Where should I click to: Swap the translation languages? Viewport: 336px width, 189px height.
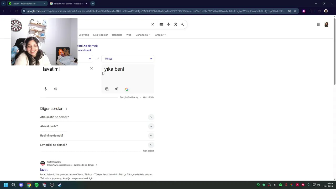pyautogui.click(x=97, y=59)
